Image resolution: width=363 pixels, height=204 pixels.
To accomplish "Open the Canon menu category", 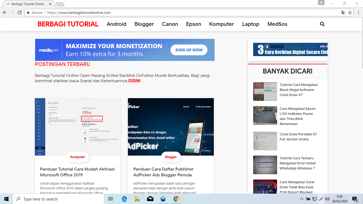I will pos(170,24).
